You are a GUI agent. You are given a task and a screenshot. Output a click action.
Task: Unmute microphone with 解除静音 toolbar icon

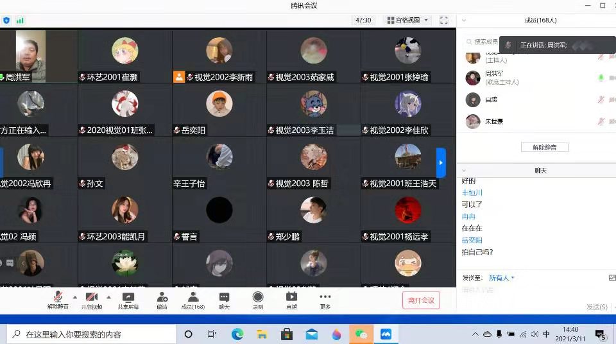coord(58,298)
